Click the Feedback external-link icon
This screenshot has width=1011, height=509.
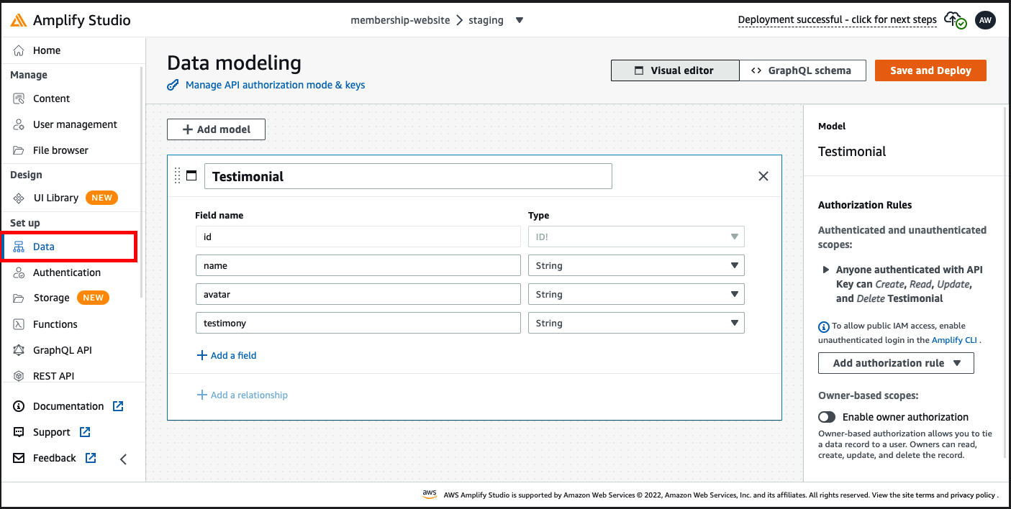pos(91,458)
